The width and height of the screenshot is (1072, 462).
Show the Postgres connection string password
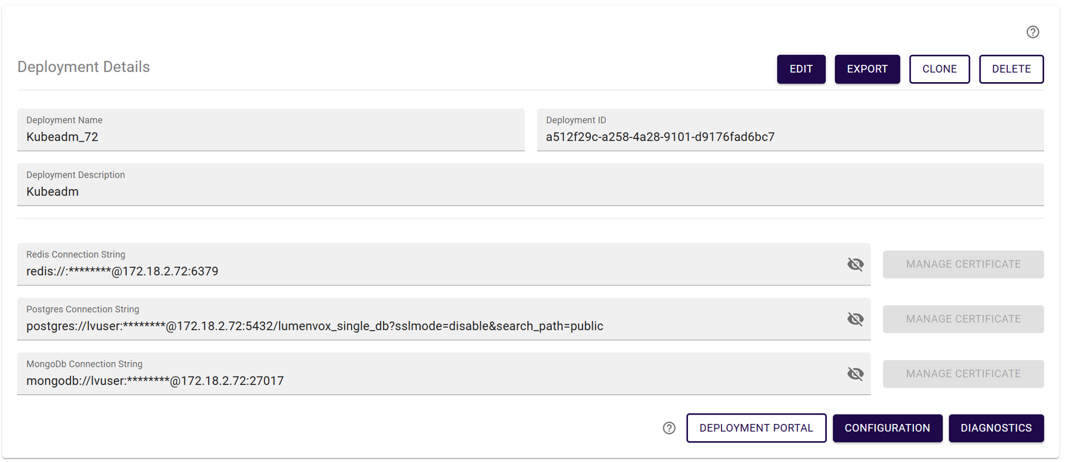(x=855, y=319)
